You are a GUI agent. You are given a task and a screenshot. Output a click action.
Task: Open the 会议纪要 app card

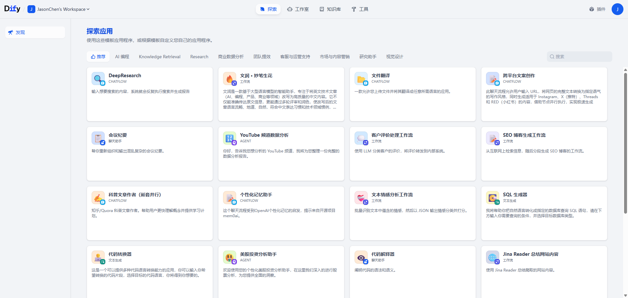[x=149, y=154]
